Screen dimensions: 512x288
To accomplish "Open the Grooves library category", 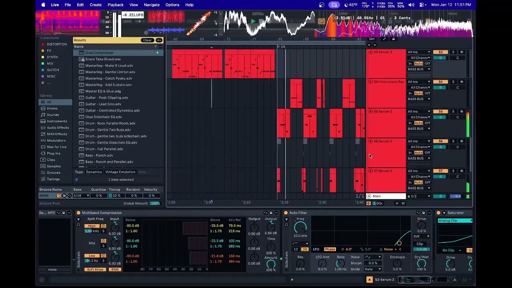I will (x=54, y=172).
